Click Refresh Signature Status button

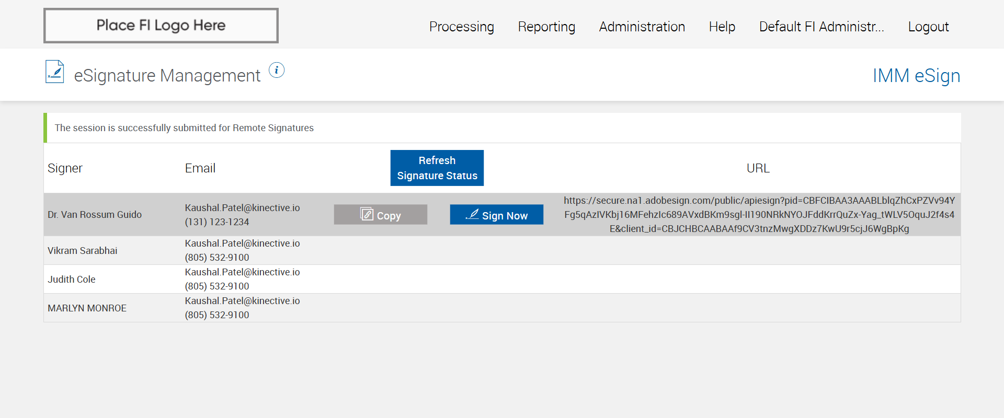coord(437,168)
